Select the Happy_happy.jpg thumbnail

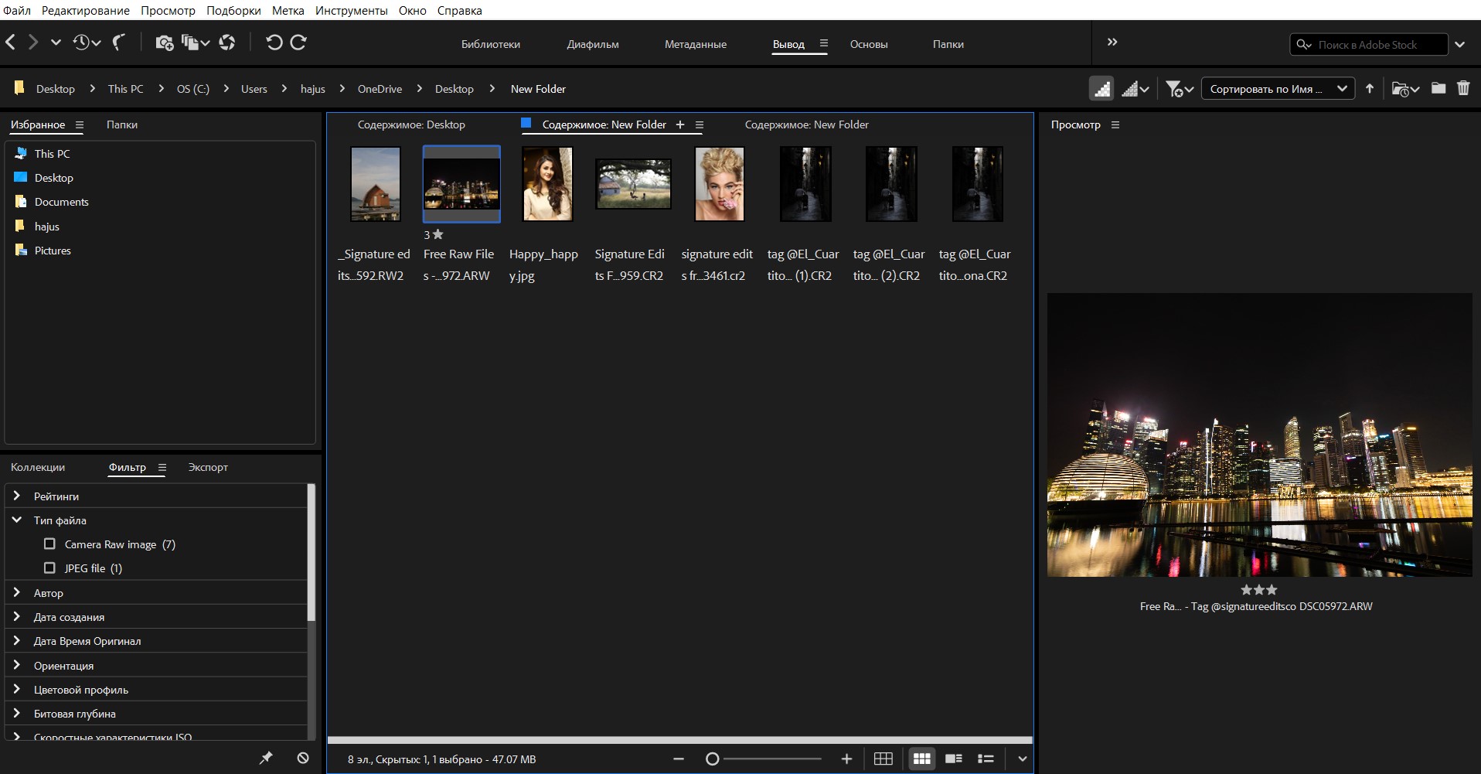[547, 184]
